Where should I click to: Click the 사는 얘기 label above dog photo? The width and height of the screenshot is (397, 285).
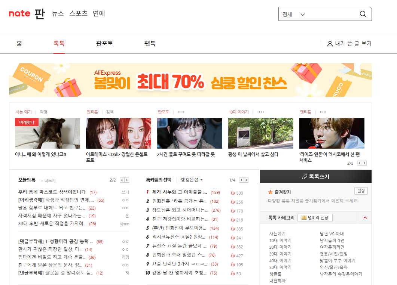pos(24,112)
